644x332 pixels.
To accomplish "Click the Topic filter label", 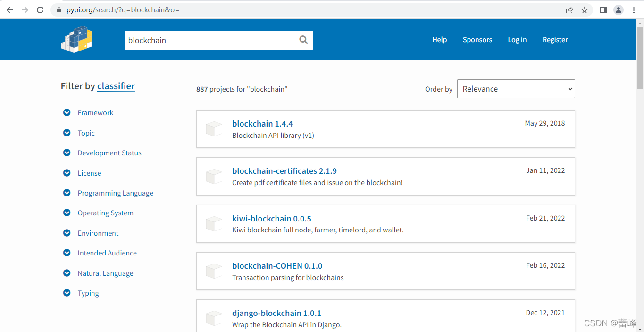I will (86, 133).
